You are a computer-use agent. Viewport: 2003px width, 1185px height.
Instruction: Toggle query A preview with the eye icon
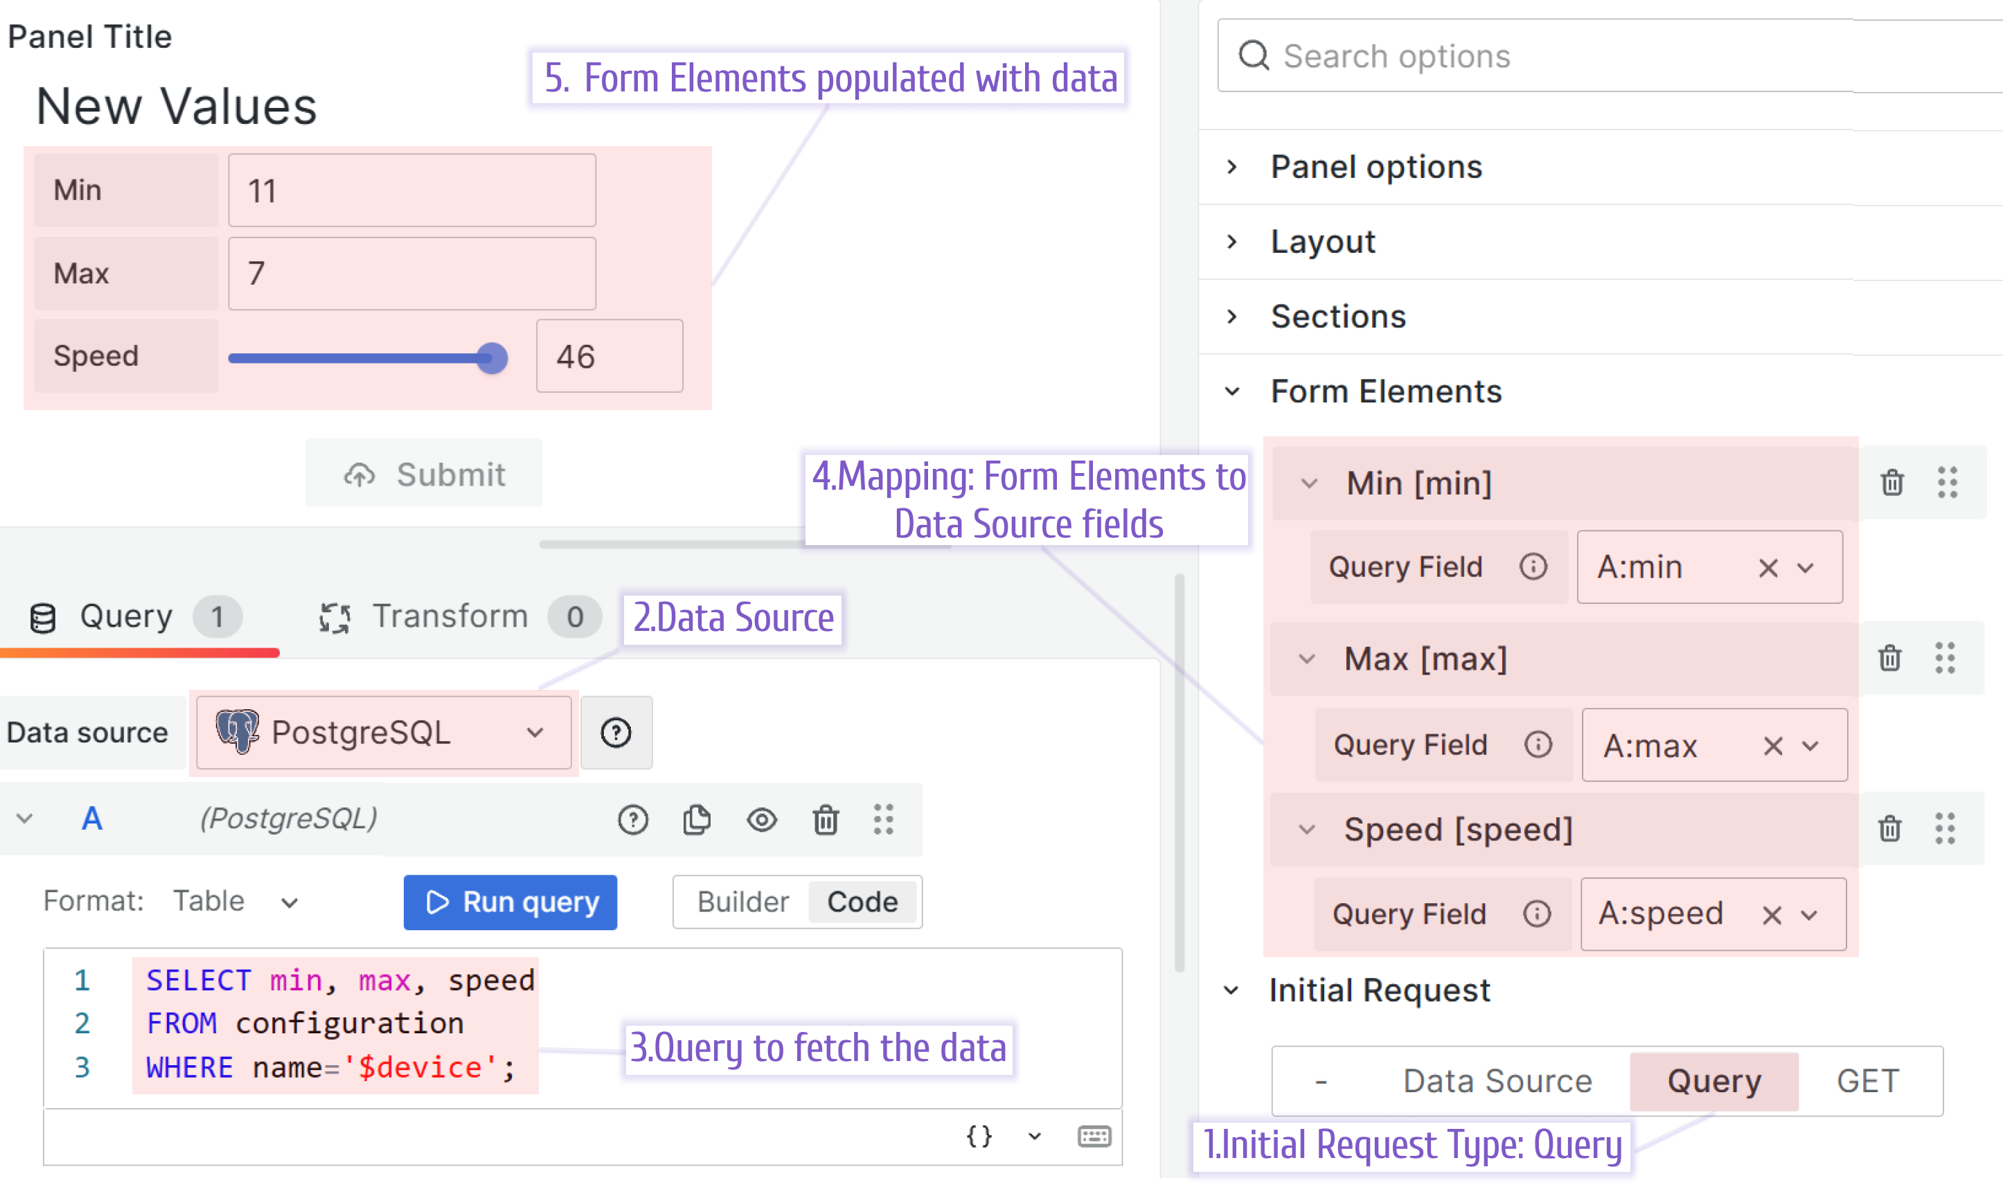pos(763,819)
